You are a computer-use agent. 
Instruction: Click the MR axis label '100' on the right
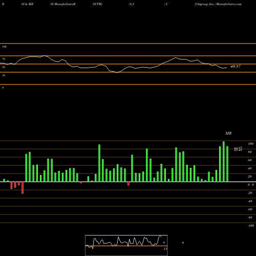coord(251,144)
